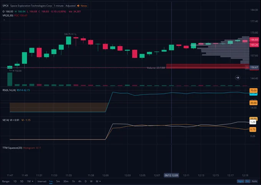Screen dimensions: 261x185
Task: Click the 12:00 time axis label
Action: (106, 175)
